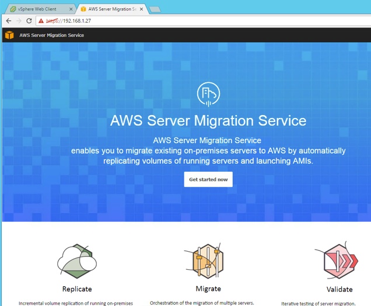Open a new browser tab
Image resolution: width=371 pixels, height=306 pixels.
click(x=155, y=9)
